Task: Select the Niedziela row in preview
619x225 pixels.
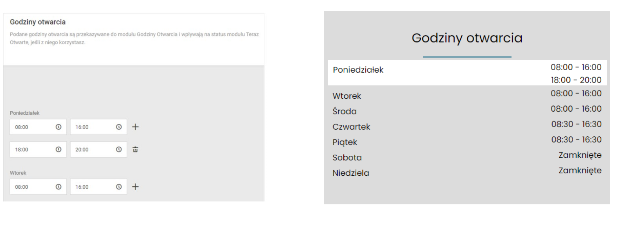Action: click(x=467, y=172)
